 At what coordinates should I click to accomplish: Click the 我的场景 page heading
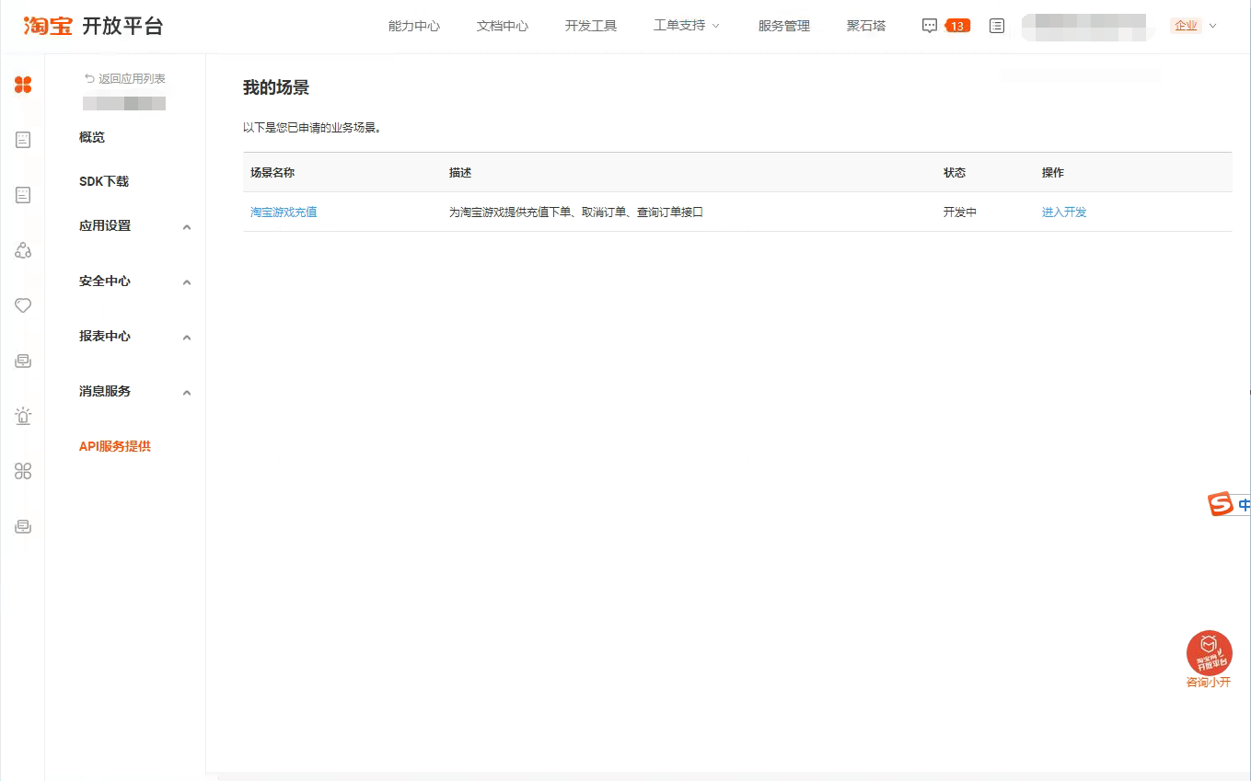tap(276, 87)
